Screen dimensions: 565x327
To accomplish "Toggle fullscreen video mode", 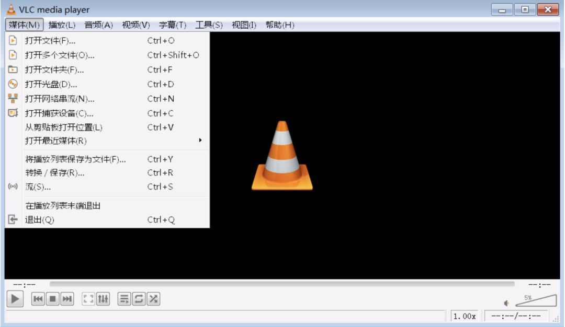I will pyautogui.click(x=88, y=299).
